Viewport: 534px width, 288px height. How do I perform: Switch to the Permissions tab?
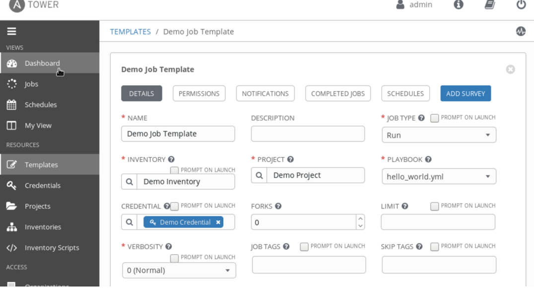click(x=199, y=94)
